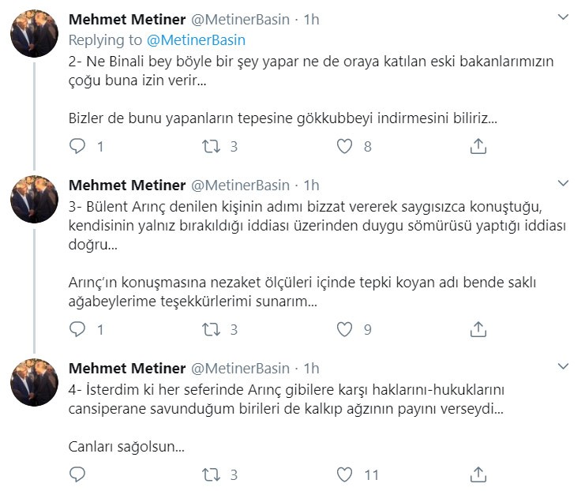Retweet the tweet starting "4- İsterdim ki"
Screen dimensions: 585x491
pos(211,474)
